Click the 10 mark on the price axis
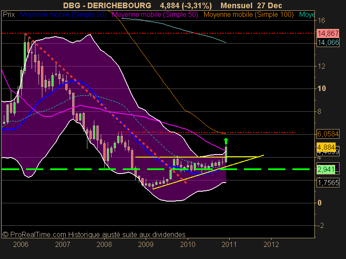 (321, 88)
